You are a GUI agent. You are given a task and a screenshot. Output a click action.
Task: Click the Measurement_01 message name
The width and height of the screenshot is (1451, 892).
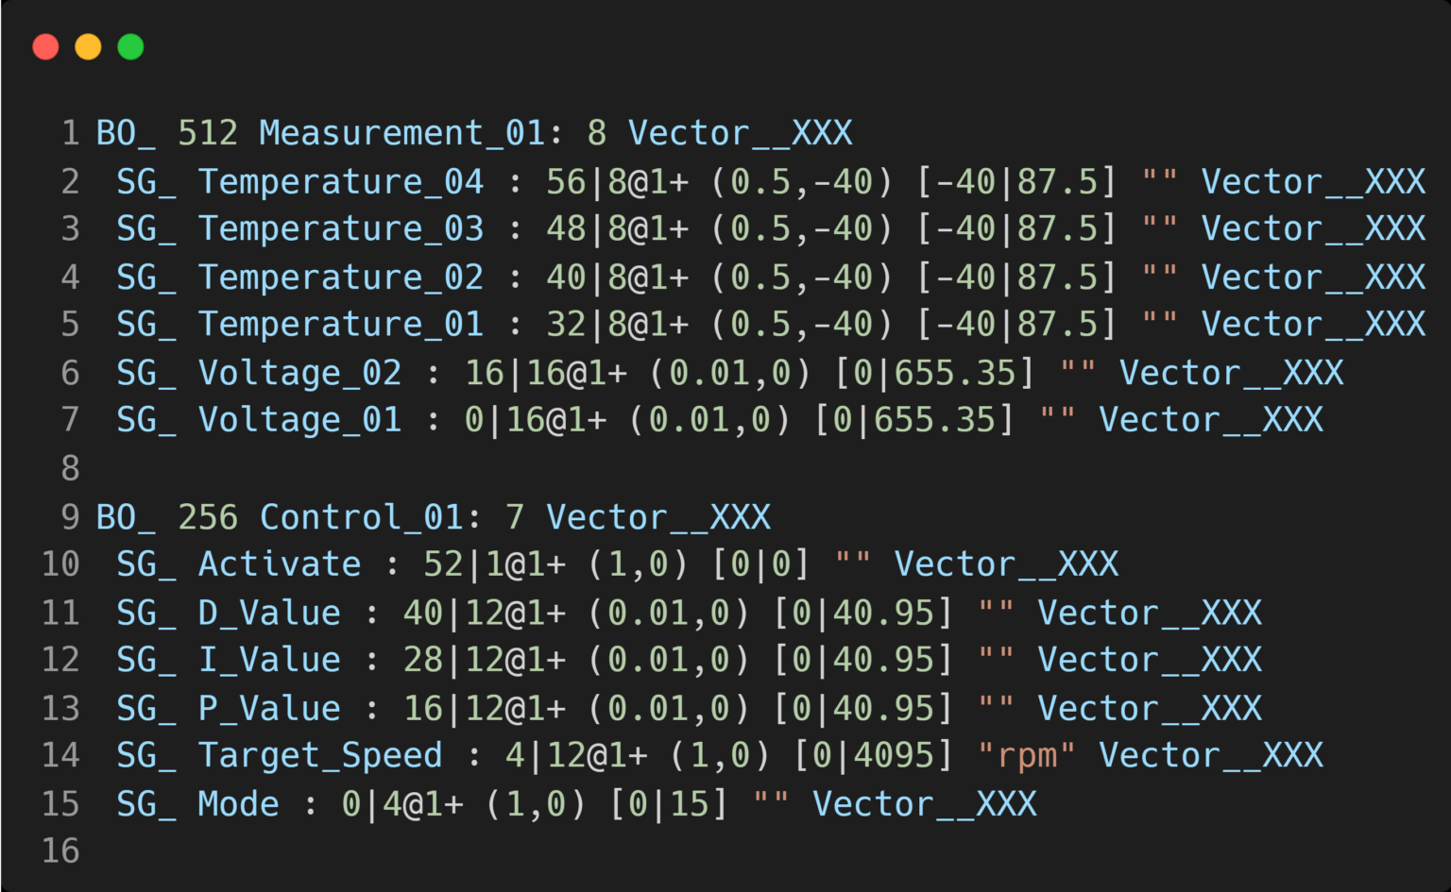401,133
